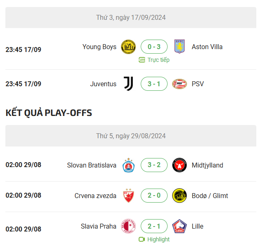Click the Thứ 5, ngày 29/08/2024 header

(131, 136)
